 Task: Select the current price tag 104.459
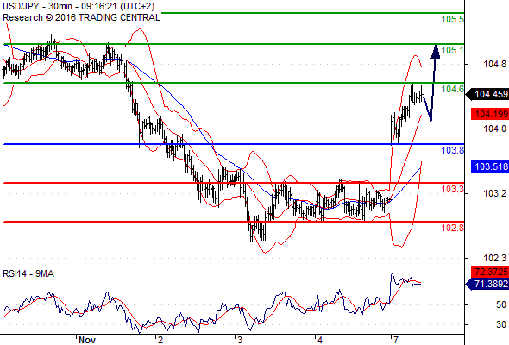pos(487,95)
